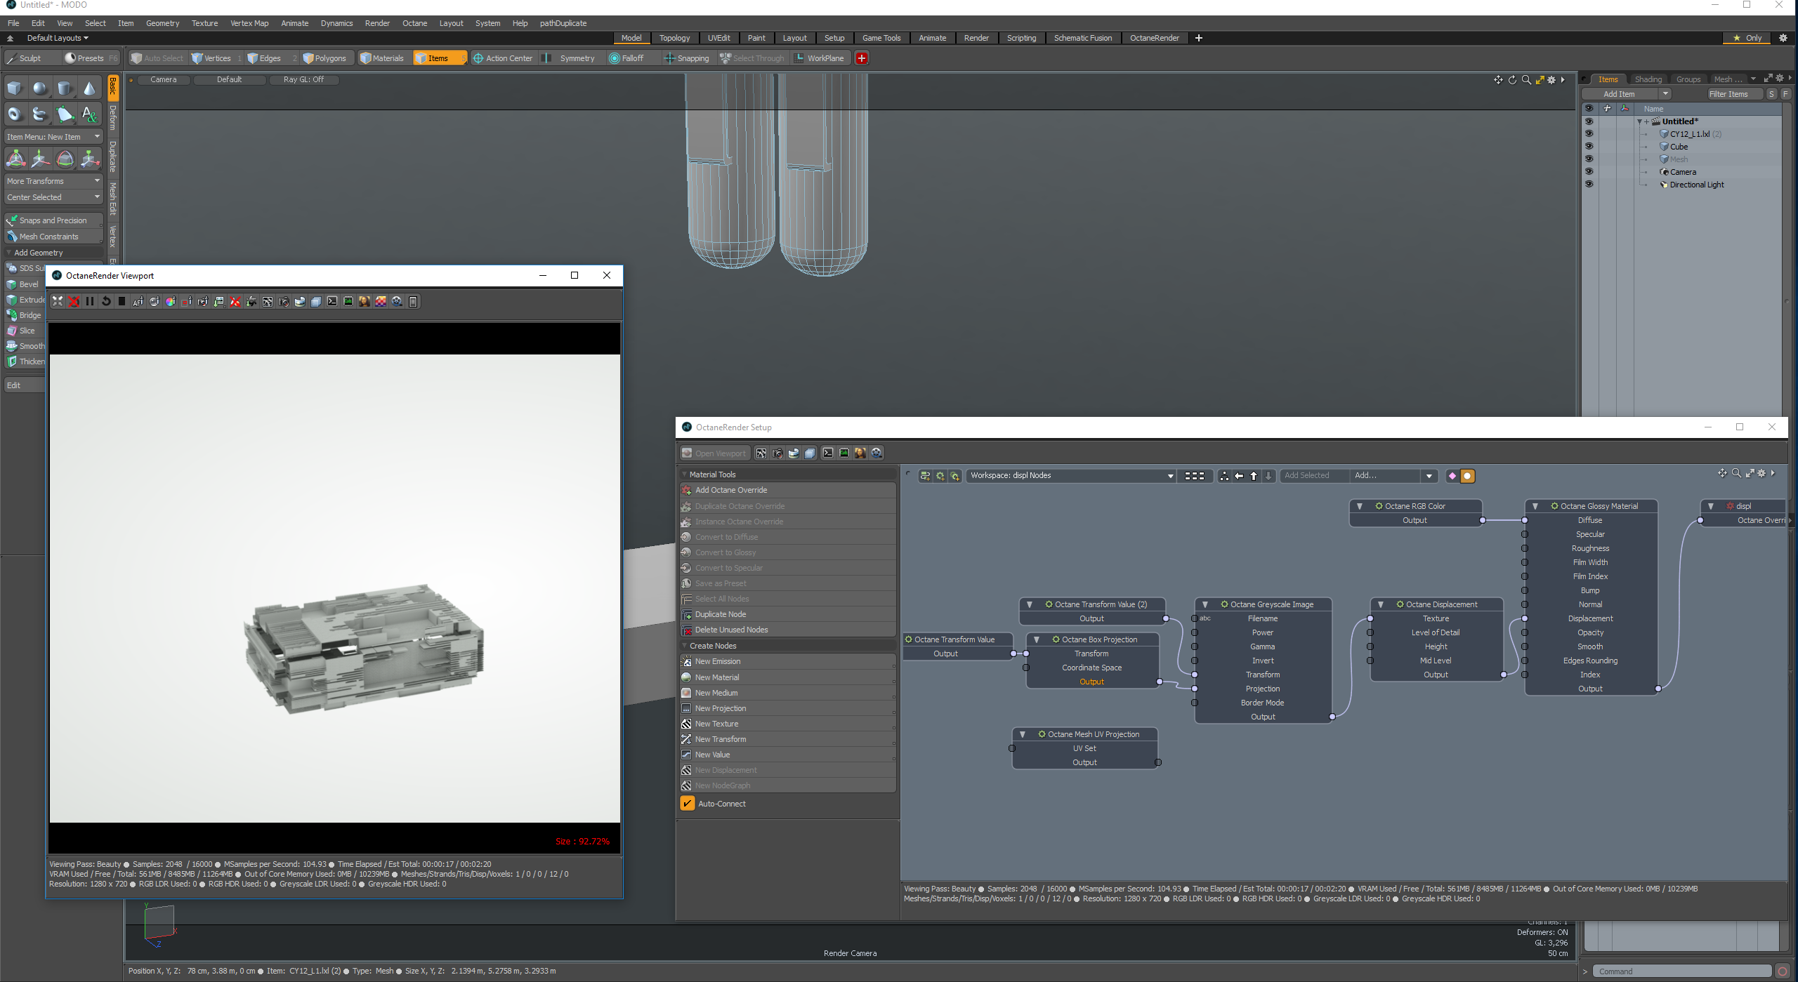Image resolution: width=1798 pixels, height=982 pixels.
Task: Expand the Item Menu New Item dropdown
Action: click(x=53, y=137)
